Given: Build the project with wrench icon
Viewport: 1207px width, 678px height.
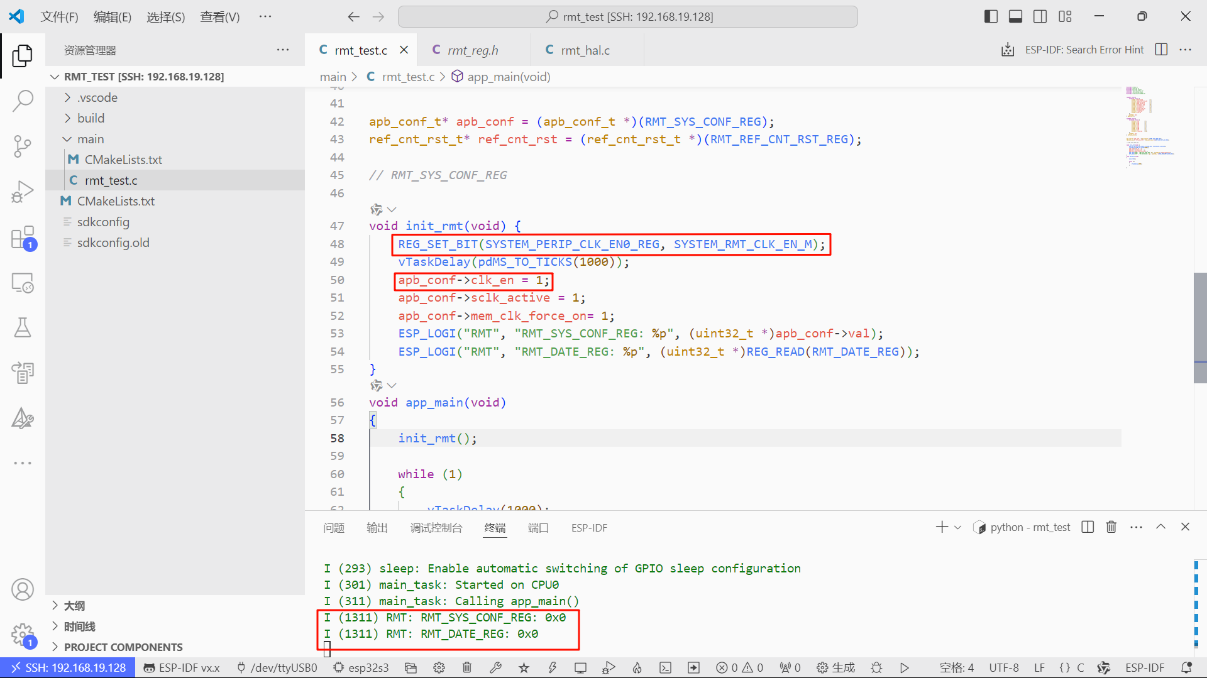Looking at the screenshot, I should coord(495,667).
